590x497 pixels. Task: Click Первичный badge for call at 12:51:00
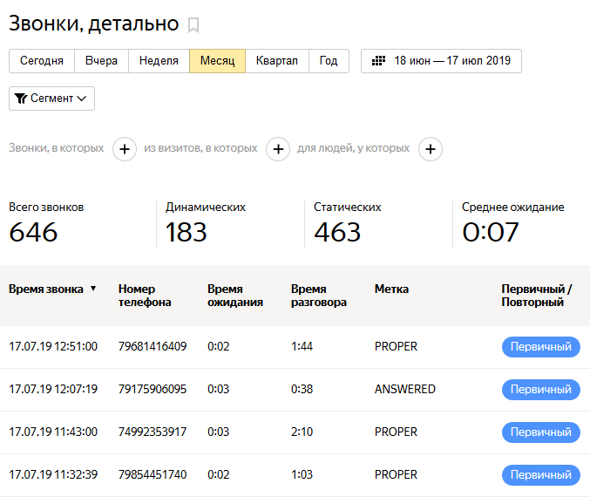pos(540,347)
